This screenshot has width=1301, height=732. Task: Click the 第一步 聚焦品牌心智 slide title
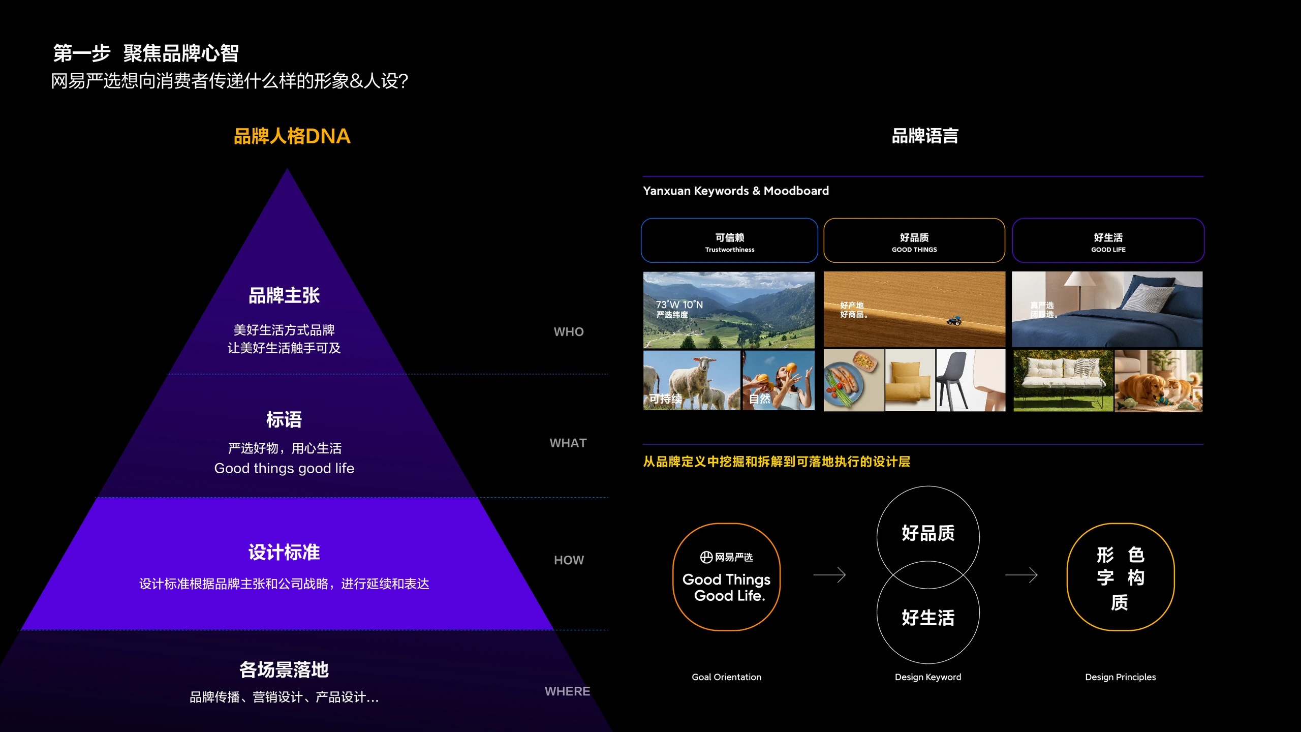click(146, 53)
